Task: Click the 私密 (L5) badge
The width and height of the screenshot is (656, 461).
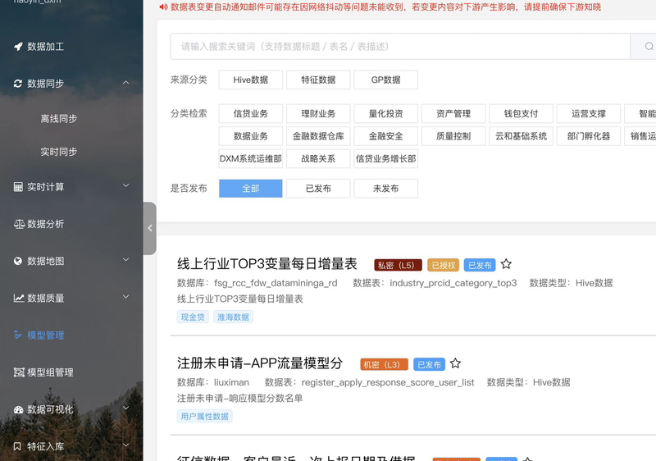Action: click(x=398, y=265)
